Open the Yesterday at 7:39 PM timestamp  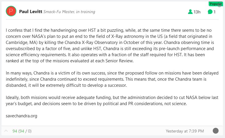tap(185, 131)
